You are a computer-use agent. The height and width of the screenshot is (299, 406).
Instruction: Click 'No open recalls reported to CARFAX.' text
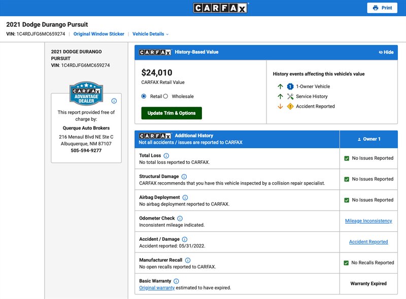click(177, 267)
